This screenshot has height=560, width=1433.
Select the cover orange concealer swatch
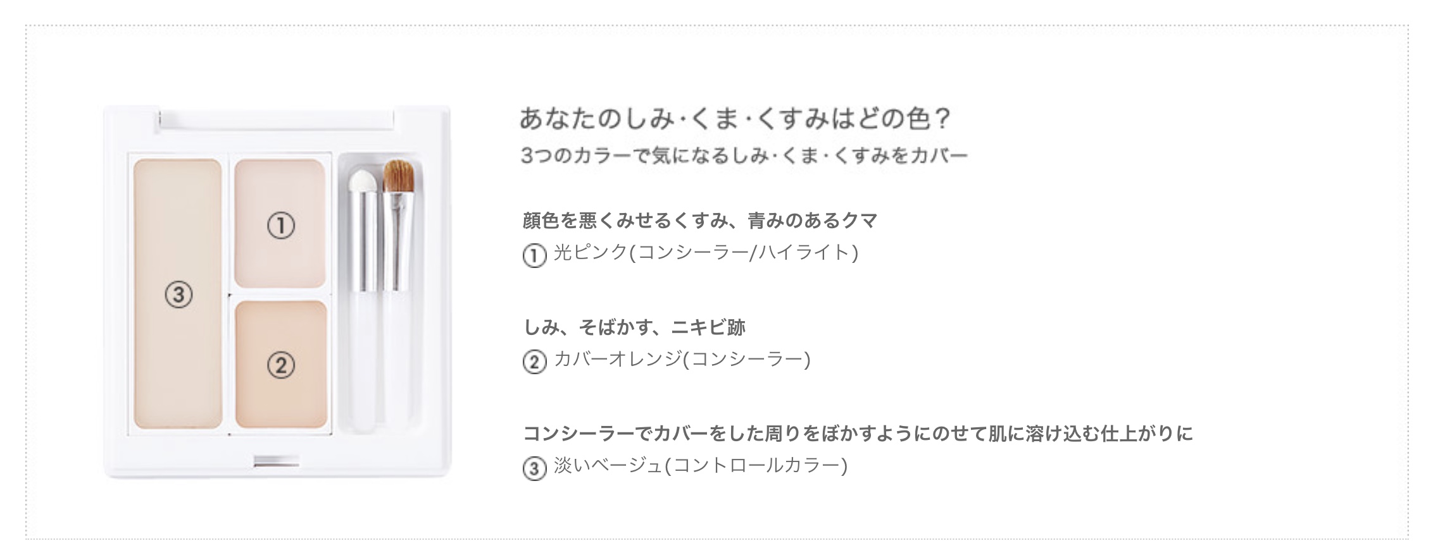[281, 365]
